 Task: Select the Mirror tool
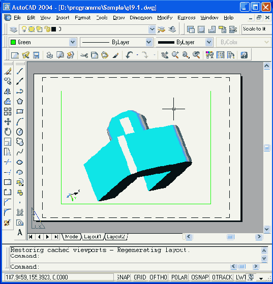pyautogui.click(x=8, y=91)
